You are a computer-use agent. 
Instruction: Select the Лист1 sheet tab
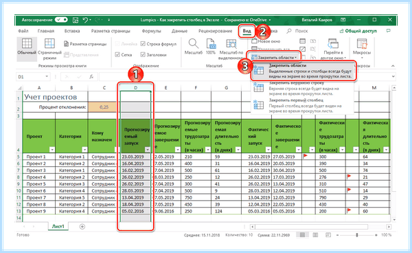[58, 226]
